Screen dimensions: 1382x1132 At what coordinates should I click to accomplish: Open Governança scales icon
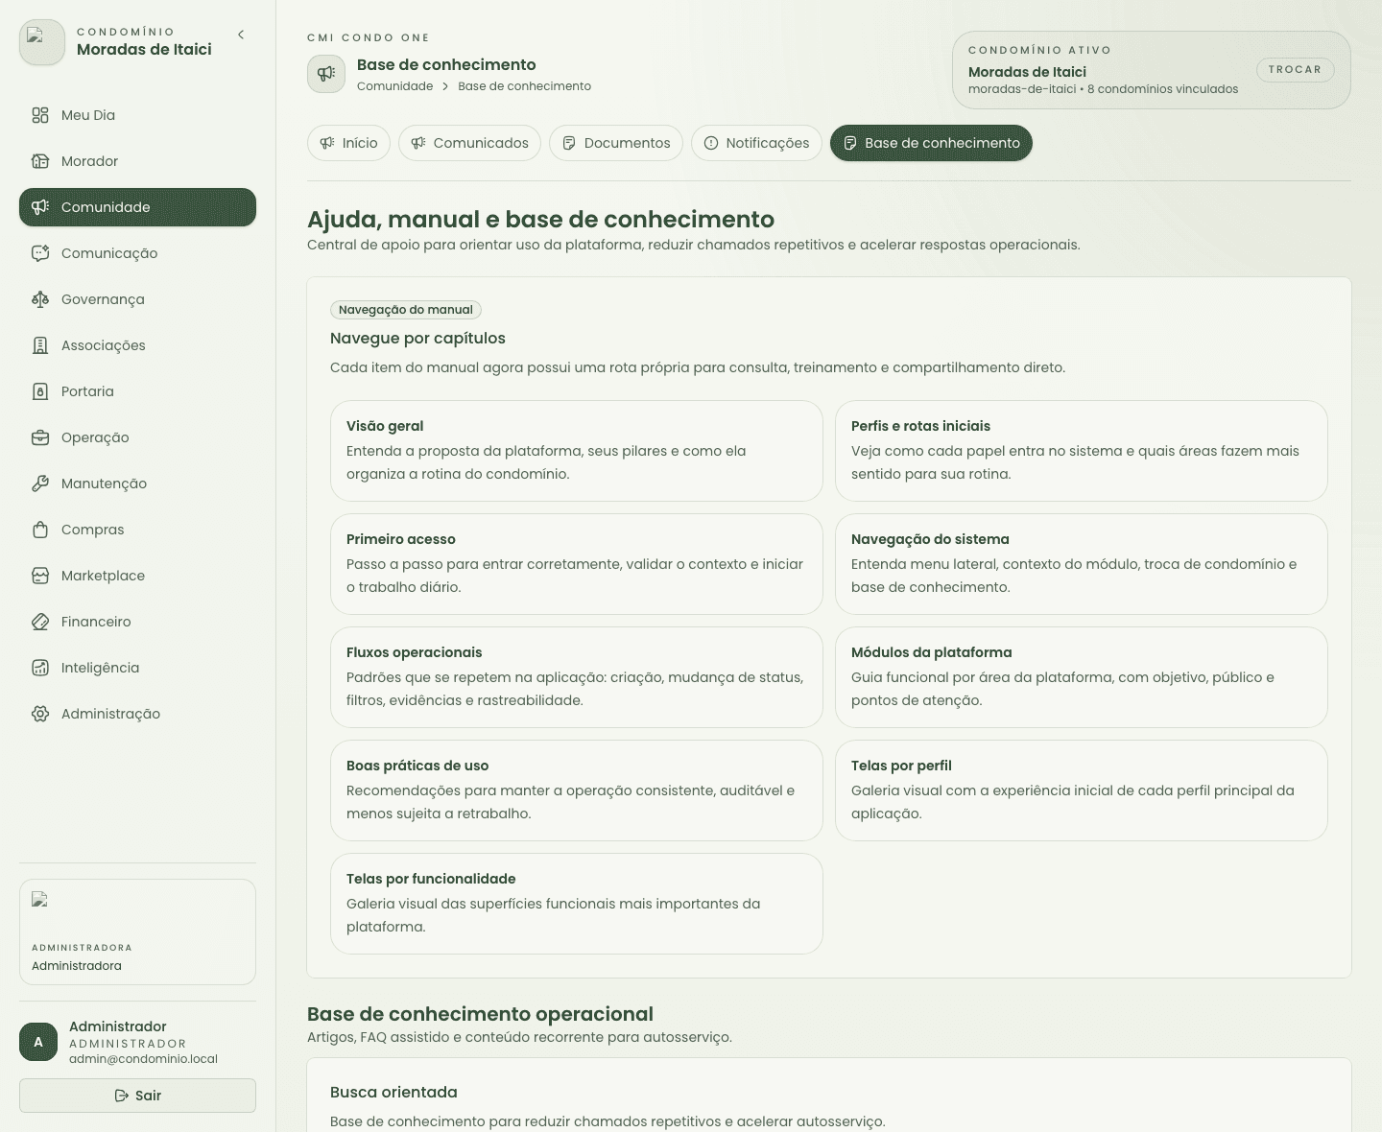(40, 299)
